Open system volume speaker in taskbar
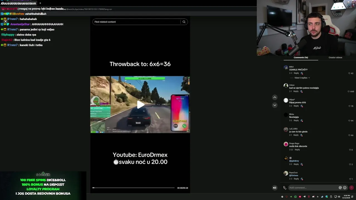 pyautogui.click(x=339, y=197)
